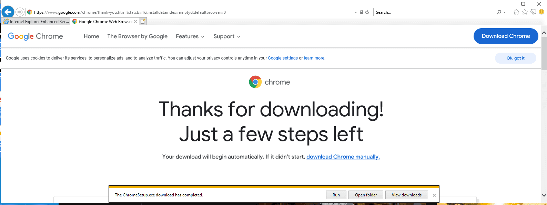This screenshot has width=547, height=205.
Task: Click the security lock icon in address bar
Action: tap(362, 12)
